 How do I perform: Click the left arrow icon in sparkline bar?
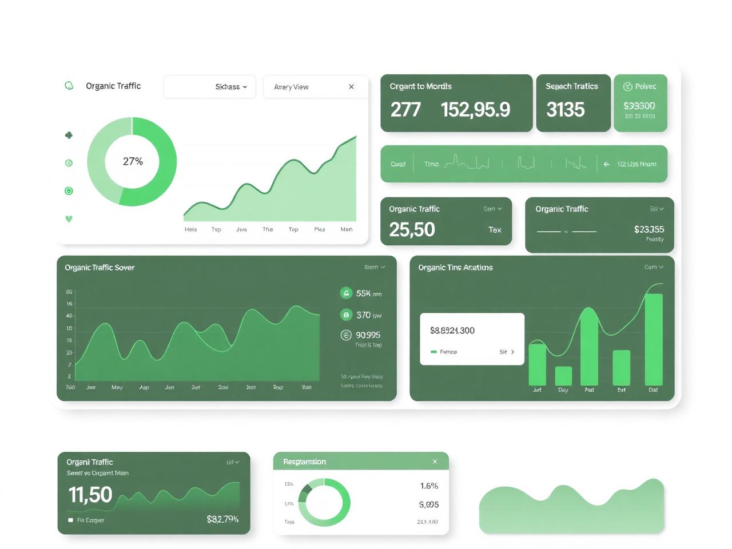[607, 164]
